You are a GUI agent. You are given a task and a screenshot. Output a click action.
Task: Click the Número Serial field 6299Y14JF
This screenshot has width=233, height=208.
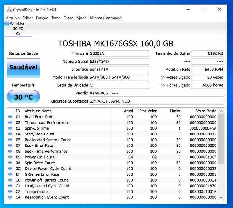(x=119, y=61)
